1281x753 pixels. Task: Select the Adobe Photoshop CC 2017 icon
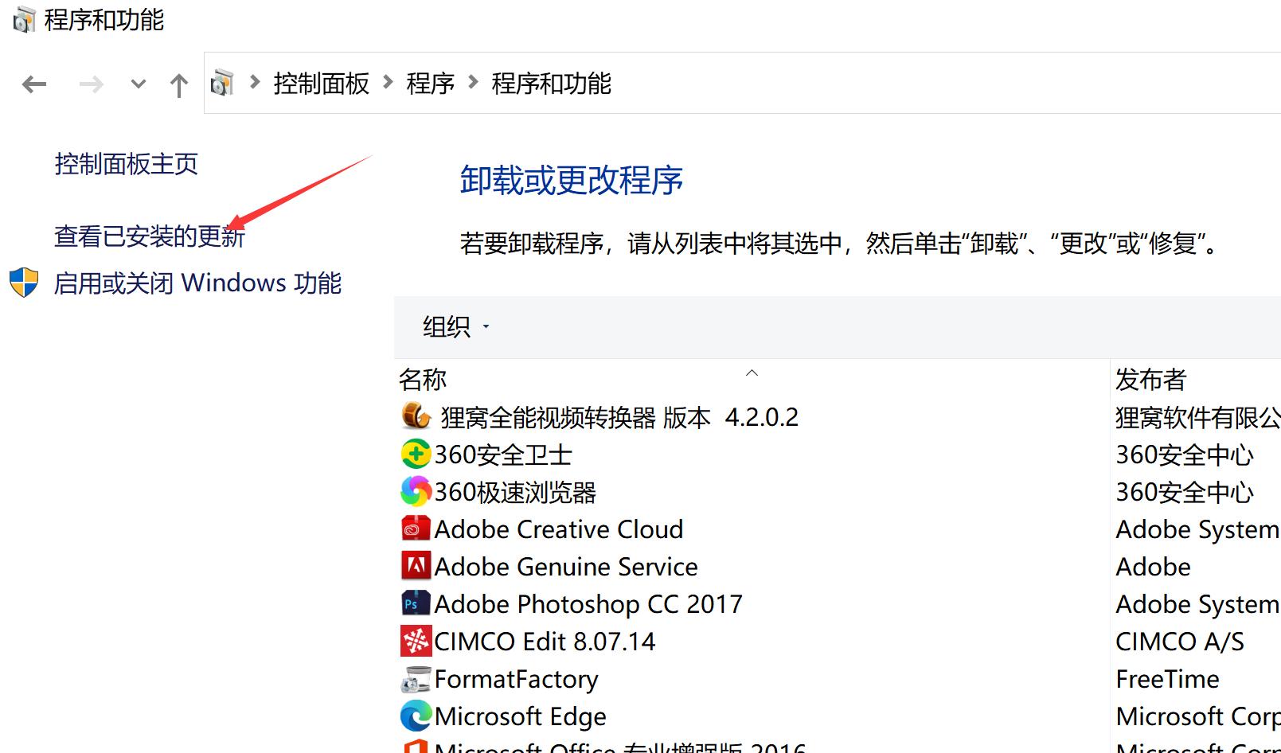pos(414,603)
